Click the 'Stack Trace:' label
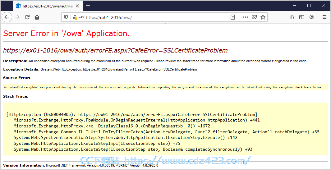The image size is (331, 170). [x=16, y=96]
